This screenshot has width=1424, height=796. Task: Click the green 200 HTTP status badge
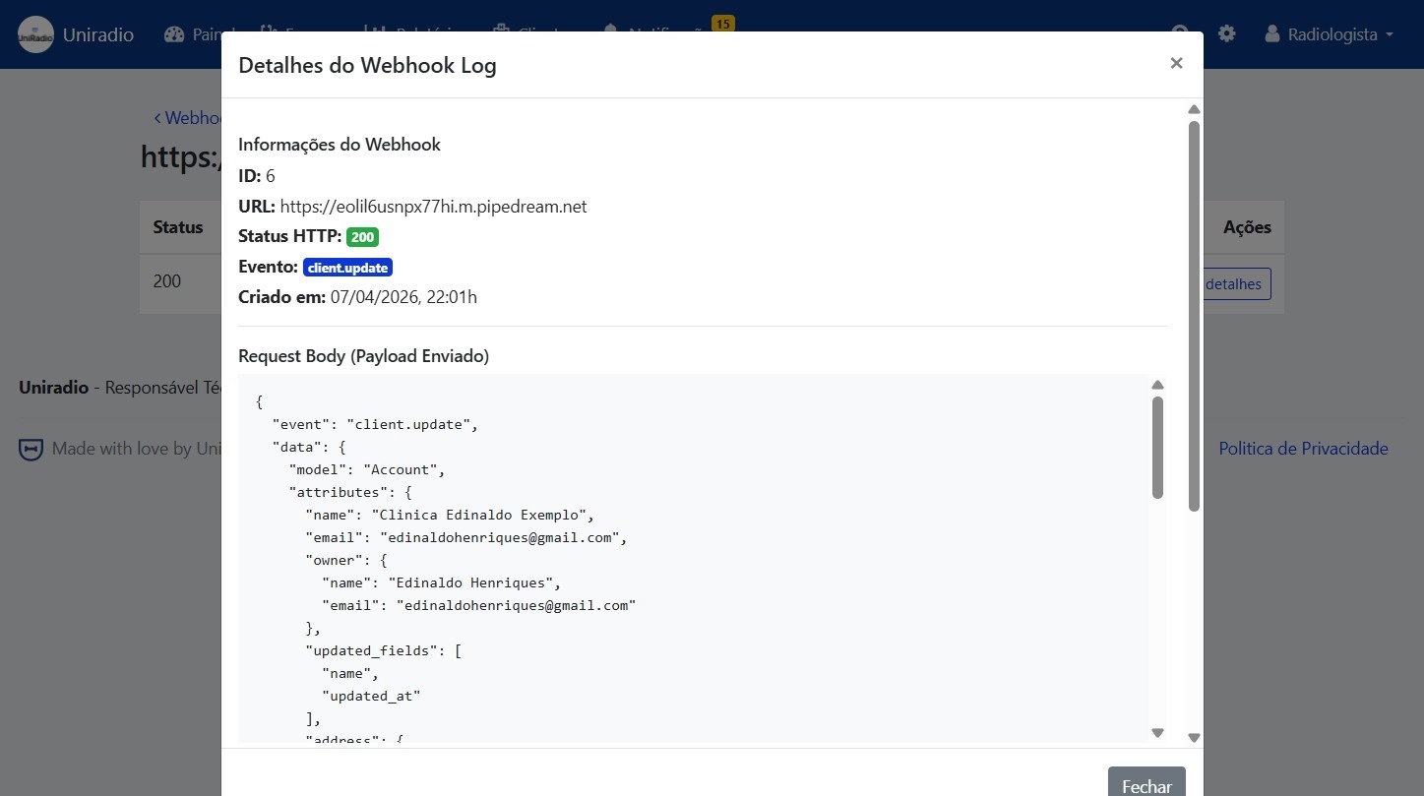point(362,237)
